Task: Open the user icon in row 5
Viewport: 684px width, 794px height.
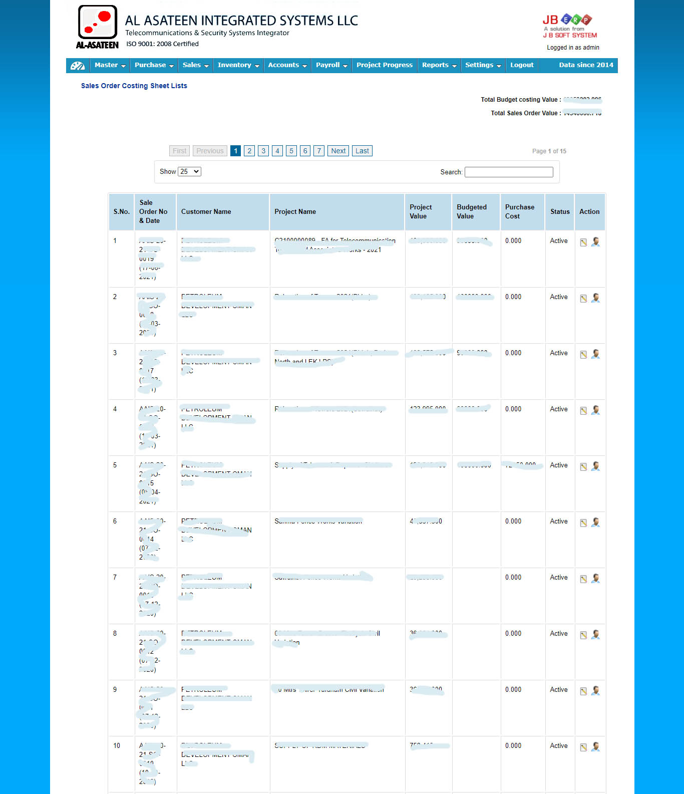Action: coord(595,466)
